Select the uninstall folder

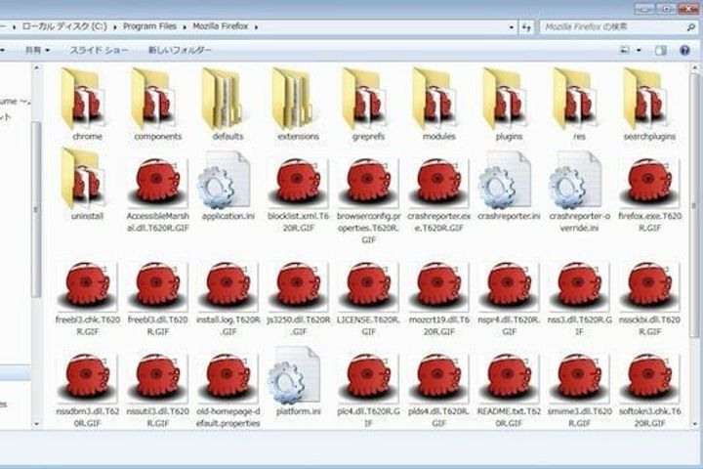(83, 179)
